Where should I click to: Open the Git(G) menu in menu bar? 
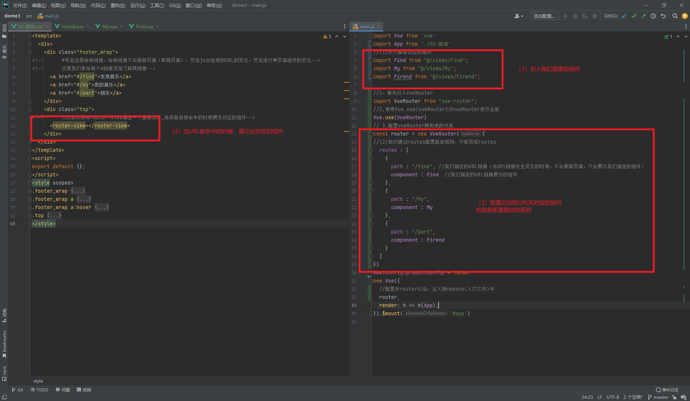click(x=175, y=5)
